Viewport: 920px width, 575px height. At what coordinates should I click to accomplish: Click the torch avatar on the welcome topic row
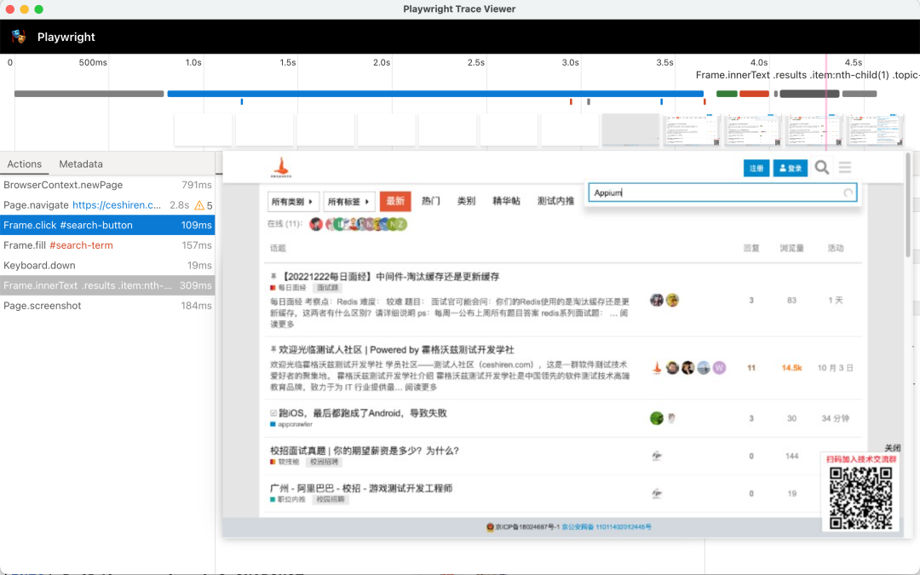pos(656,368)
